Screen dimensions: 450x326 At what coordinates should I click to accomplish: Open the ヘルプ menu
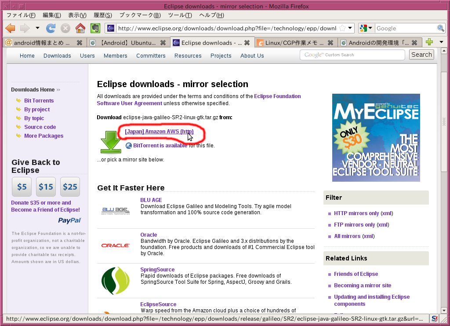[211, 15]
